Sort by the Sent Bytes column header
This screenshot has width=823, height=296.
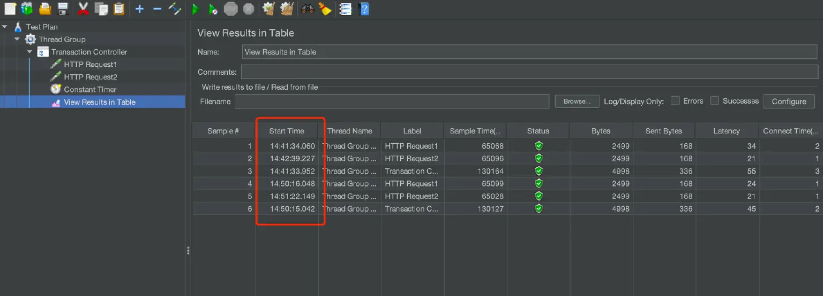664,131
